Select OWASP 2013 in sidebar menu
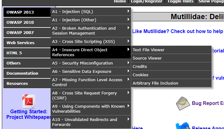This screenshot has width=224, height=129. 27,12
